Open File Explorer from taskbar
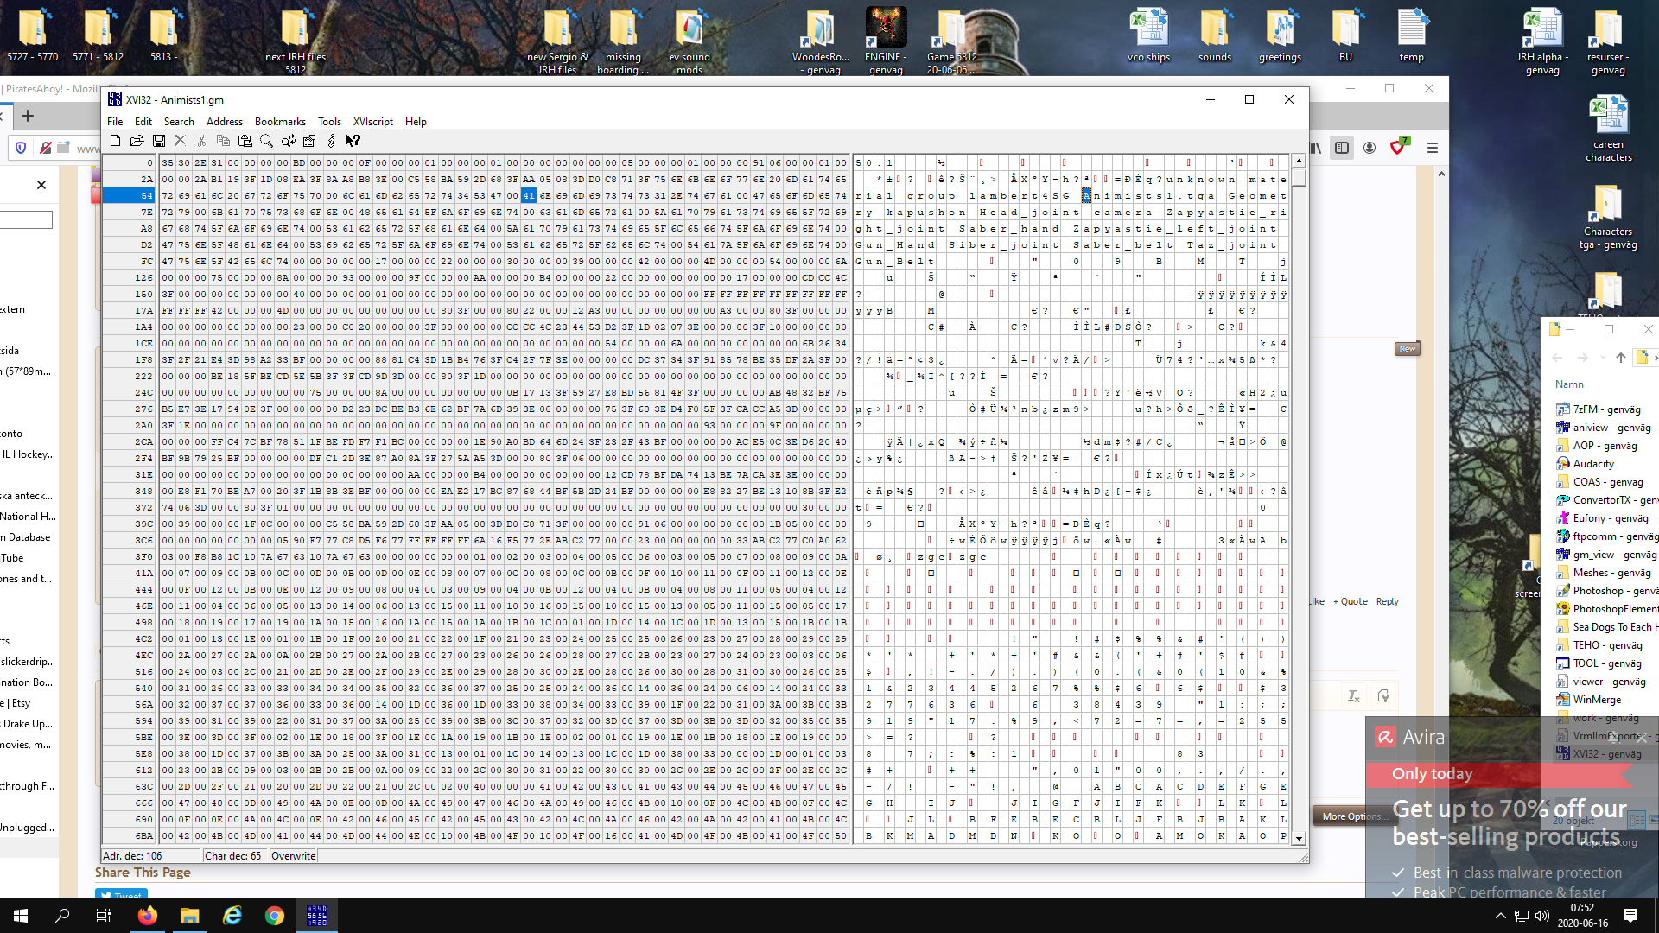 (x=190, y=916)
